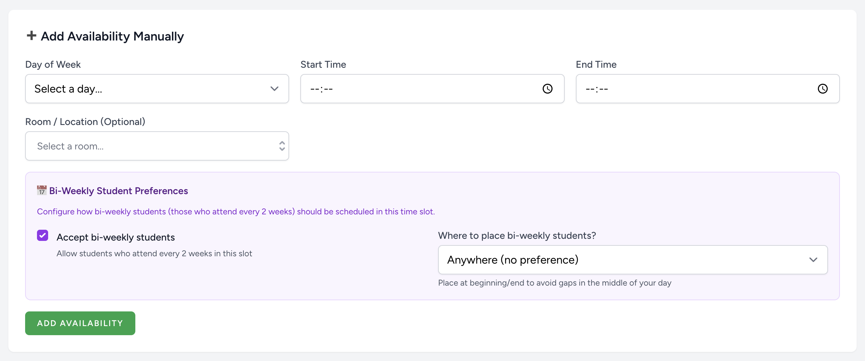Click the Bi-Weekly Student Preferences heading
The height and width of the screenshot is (361, 865).
point(118,191)
